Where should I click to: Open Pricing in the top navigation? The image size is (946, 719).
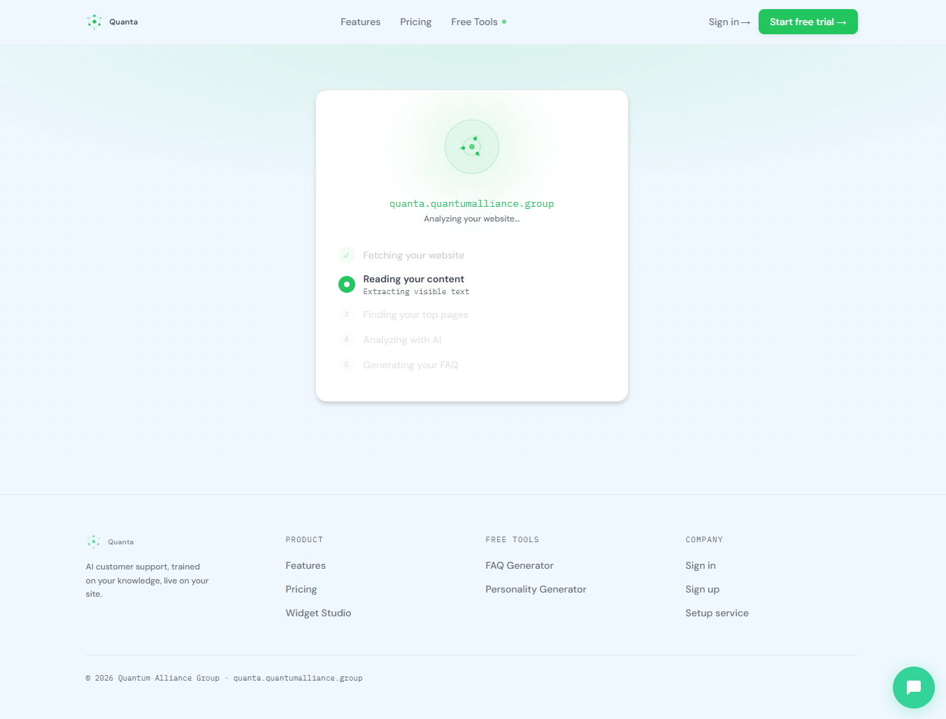(415, 22)
